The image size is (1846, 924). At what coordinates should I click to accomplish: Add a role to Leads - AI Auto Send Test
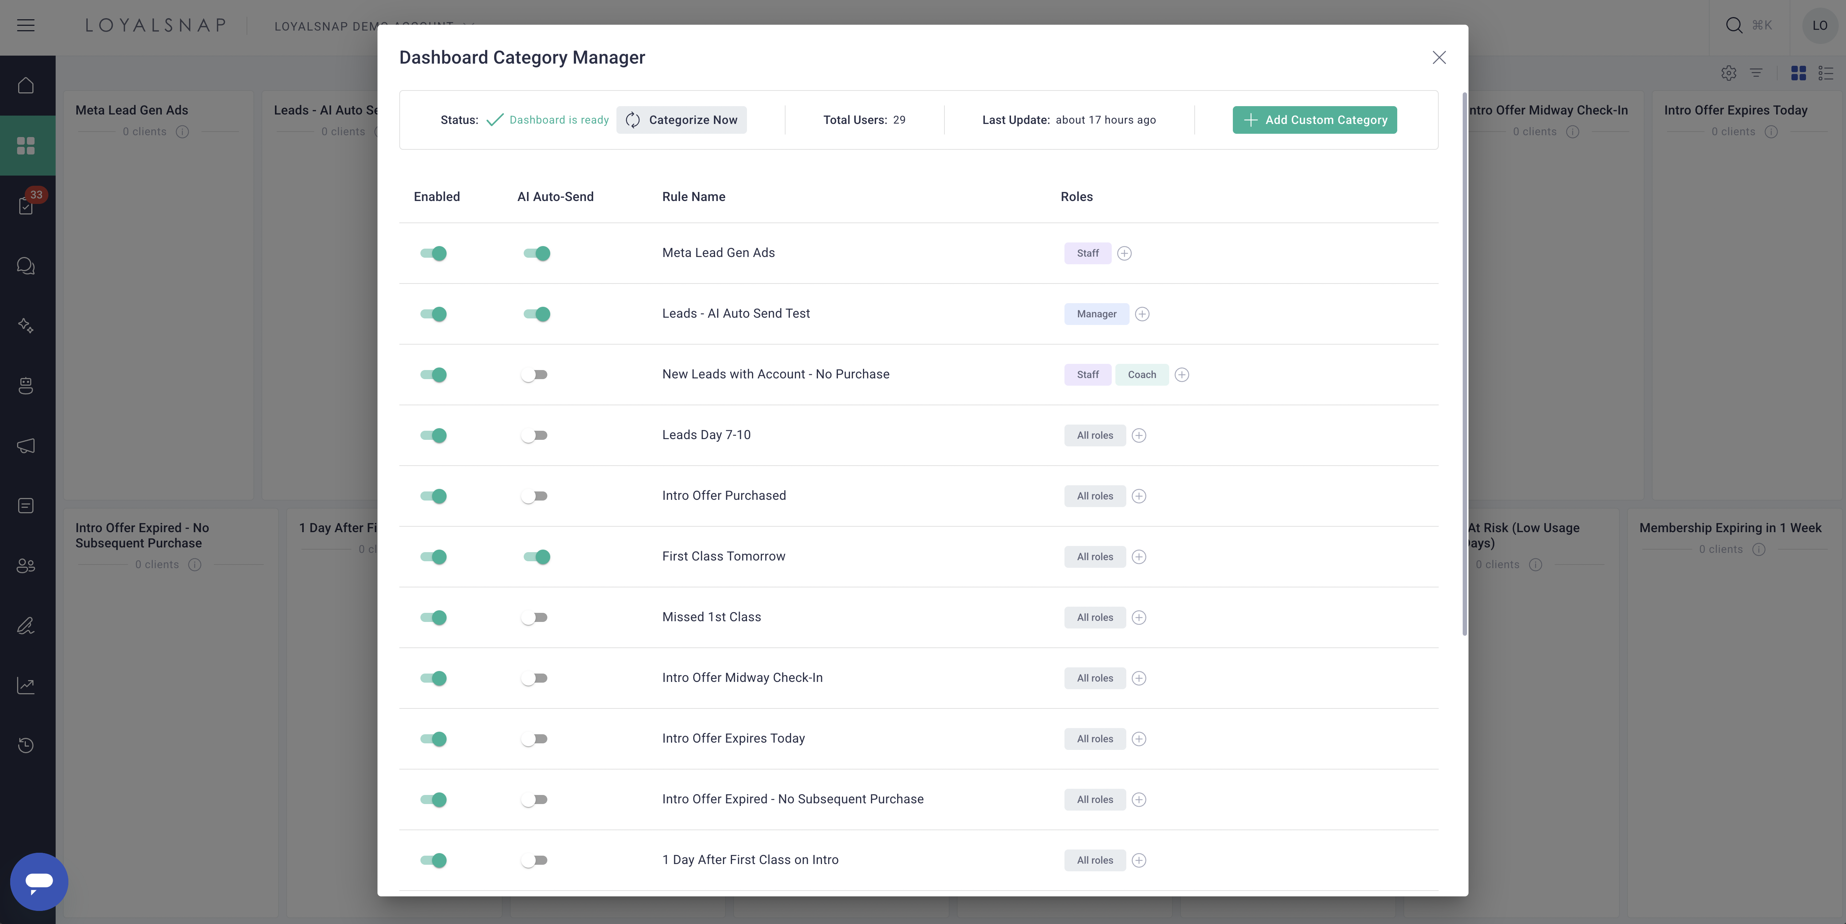pos(1142,314)
